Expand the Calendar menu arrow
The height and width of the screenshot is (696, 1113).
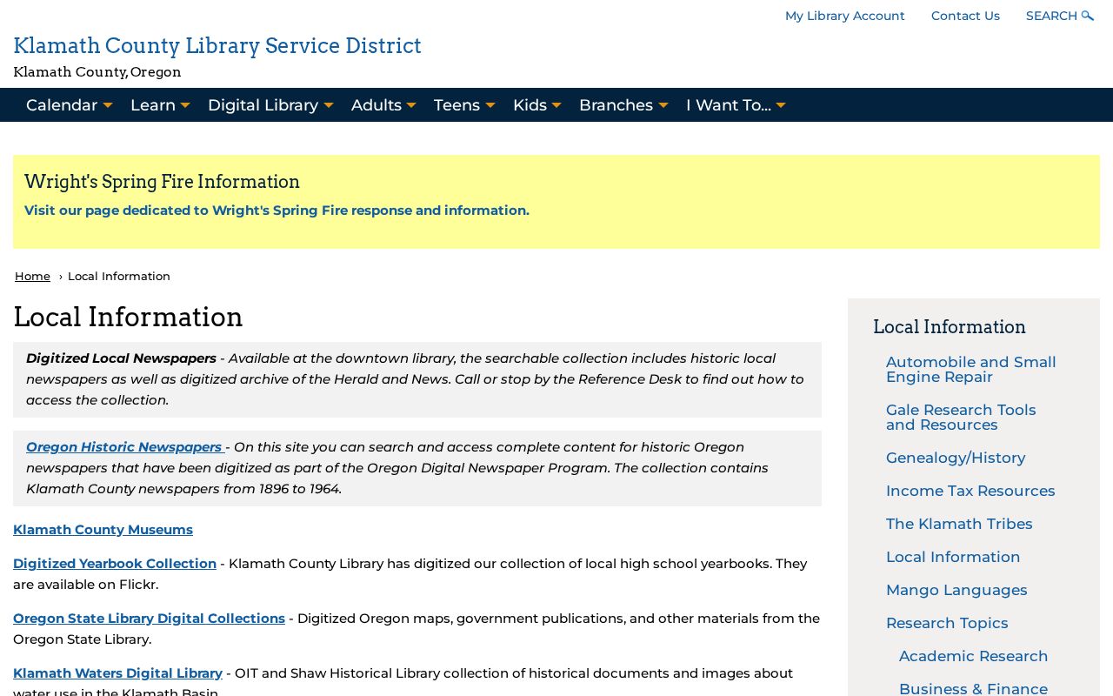[108, 105]
